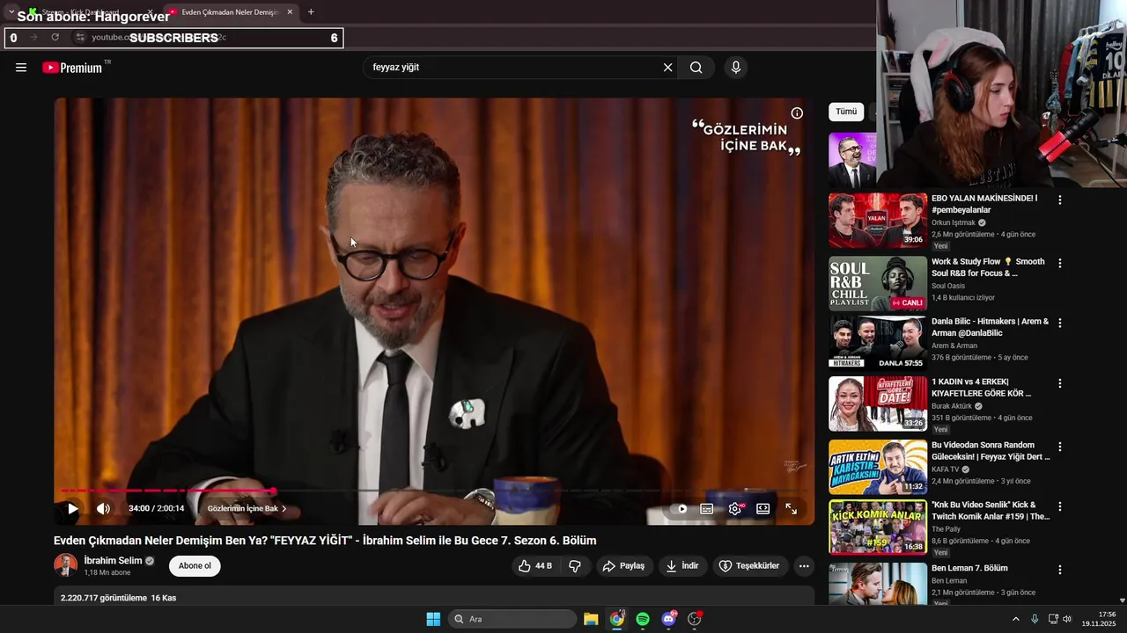
Task: Run search with the magnifier button
Action: [696, 68]
